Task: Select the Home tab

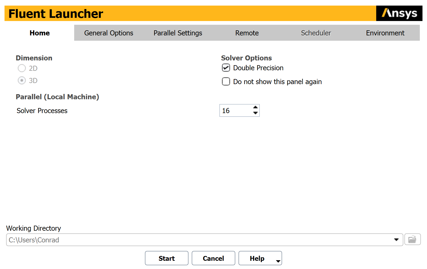Action: (40, 33)
